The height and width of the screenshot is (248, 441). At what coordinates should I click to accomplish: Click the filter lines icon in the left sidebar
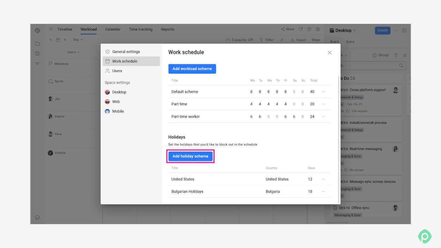coord(37,64)
